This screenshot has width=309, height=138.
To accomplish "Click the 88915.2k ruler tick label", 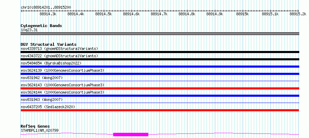I will 298,14.
